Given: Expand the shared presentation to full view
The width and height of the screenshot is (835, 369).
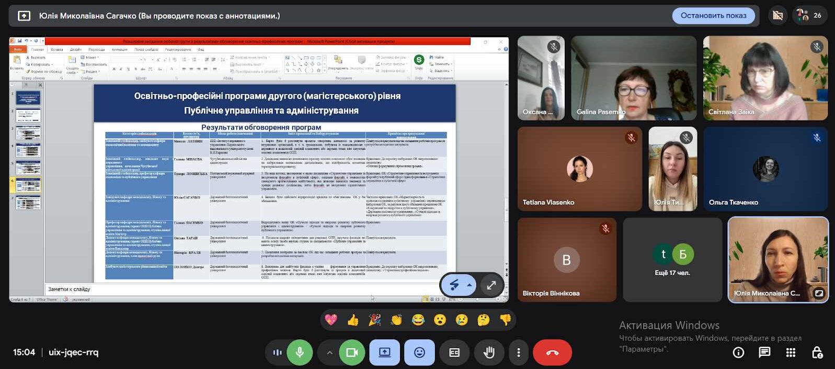Looking at the screenshot, I should pos(491,285).
